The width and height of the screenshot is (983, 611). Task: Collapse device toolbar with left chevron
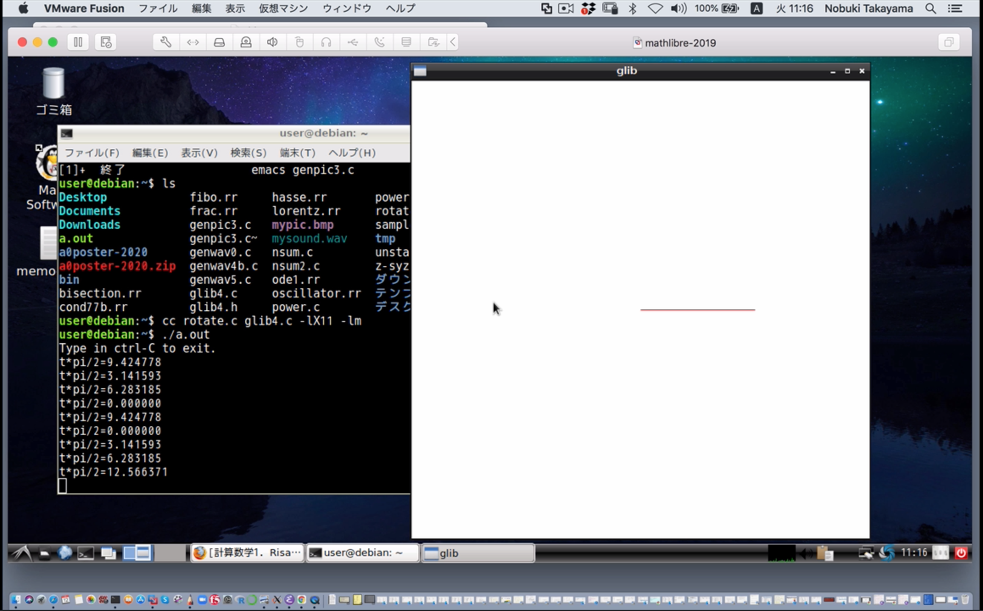[x=453, y=42]
